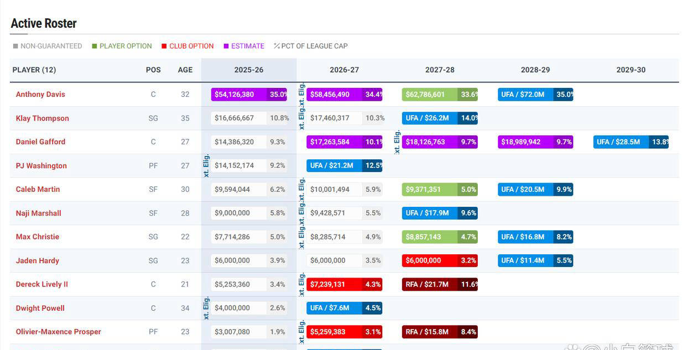Click the red CLUB OPTION legend swatch

[x=164, y=46]
